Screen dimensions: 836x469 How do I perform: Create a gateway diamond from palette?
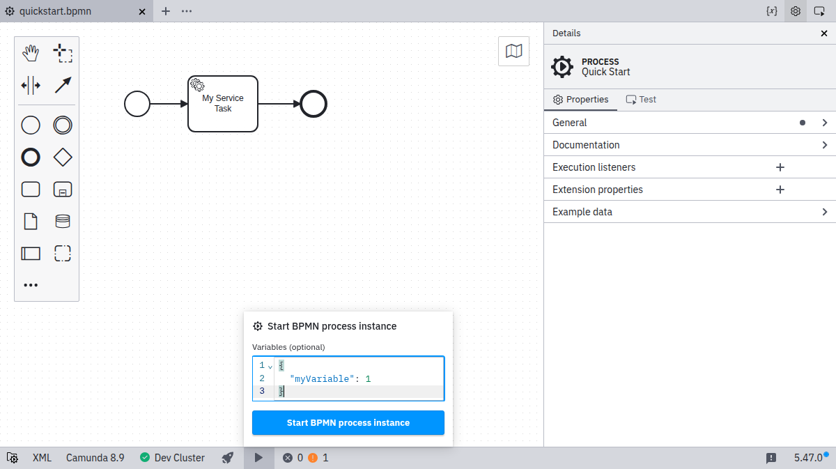[x=63, y=157]
